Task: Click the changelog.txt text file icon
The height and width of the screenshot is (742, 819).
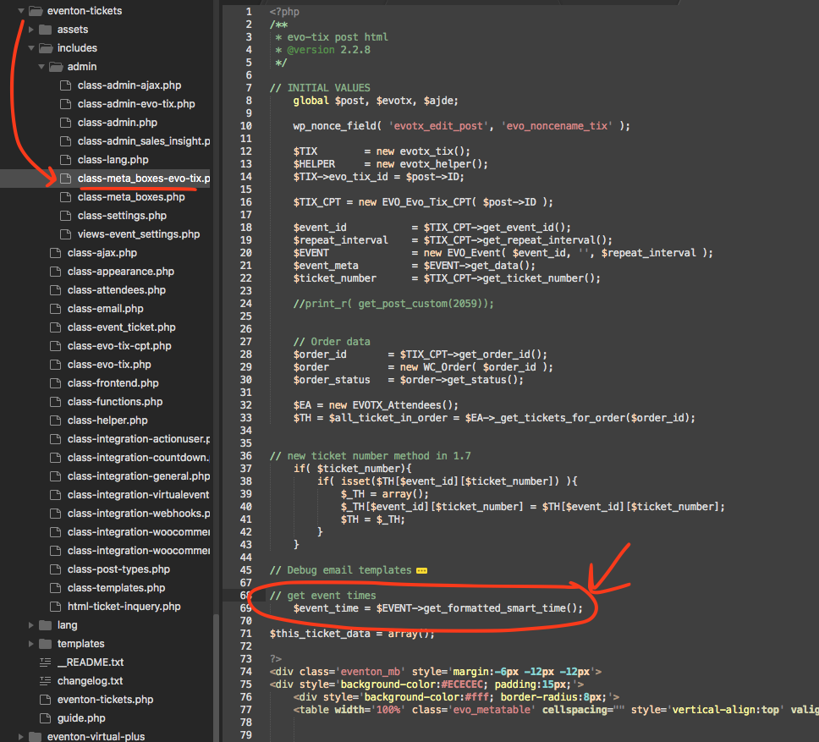Action: (x=46, y=681)
